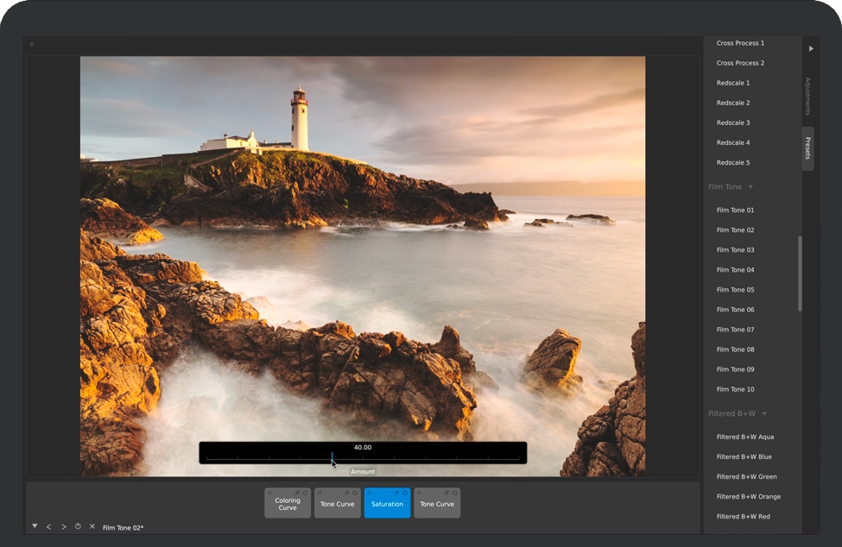Collapse the Filtered B+W preset group

click(764, 414)
